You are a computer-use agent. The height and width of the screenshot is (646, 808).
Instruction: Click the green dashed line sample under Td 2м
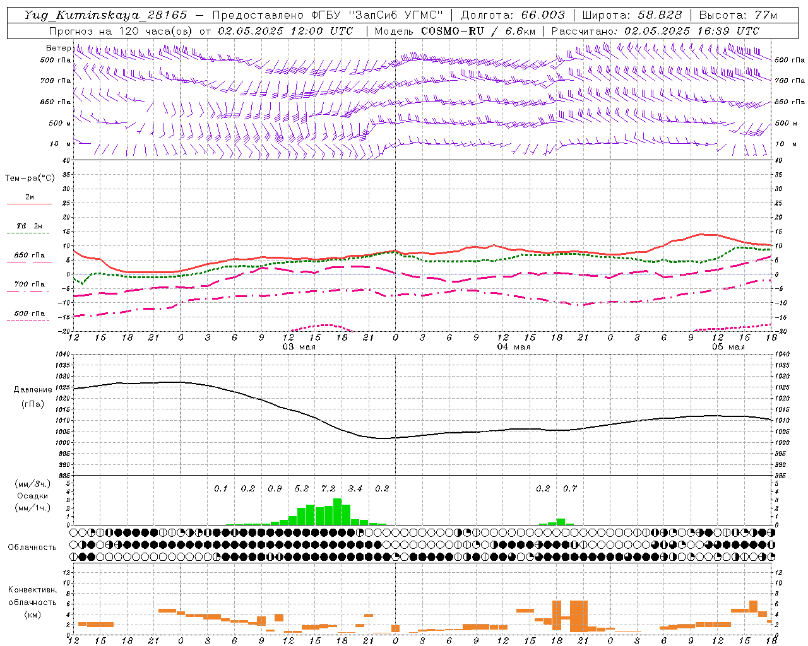(28, 233)
